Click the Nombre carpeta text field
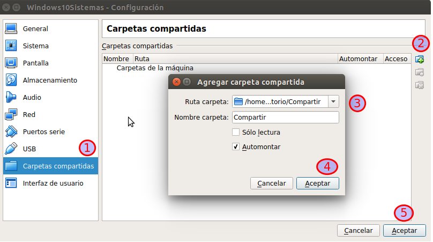Screen dimensions: 433x242 (x=285, y=118)
